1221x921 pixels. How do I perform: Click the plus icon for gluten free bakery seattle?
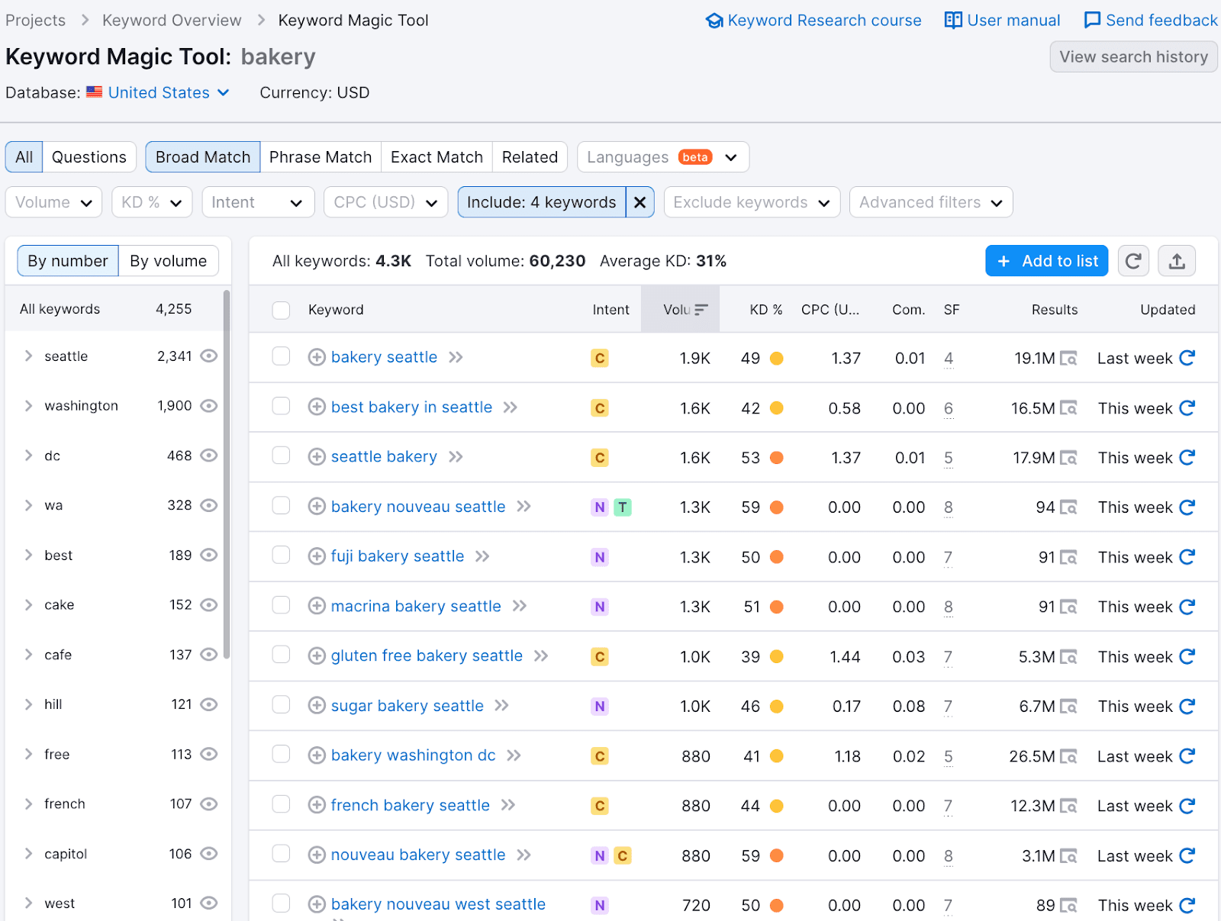tap(317, 655)
